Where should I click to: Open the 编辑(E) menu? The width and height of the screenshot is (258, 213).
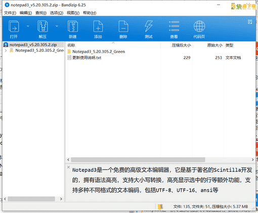(26, 13)
